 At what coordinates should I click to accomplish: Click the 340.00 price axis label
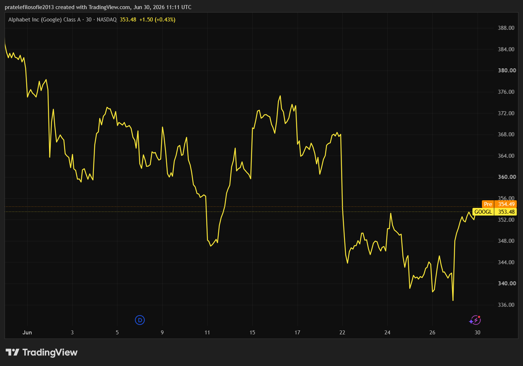tap(507, 283)
